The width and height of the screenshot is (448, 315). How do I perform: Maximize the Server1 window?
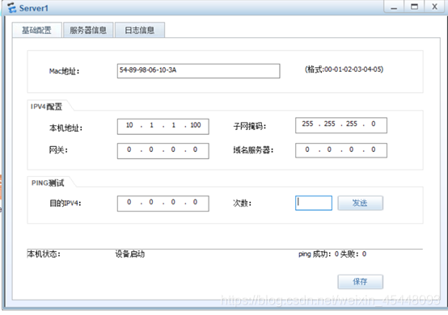tap(414, 6)
